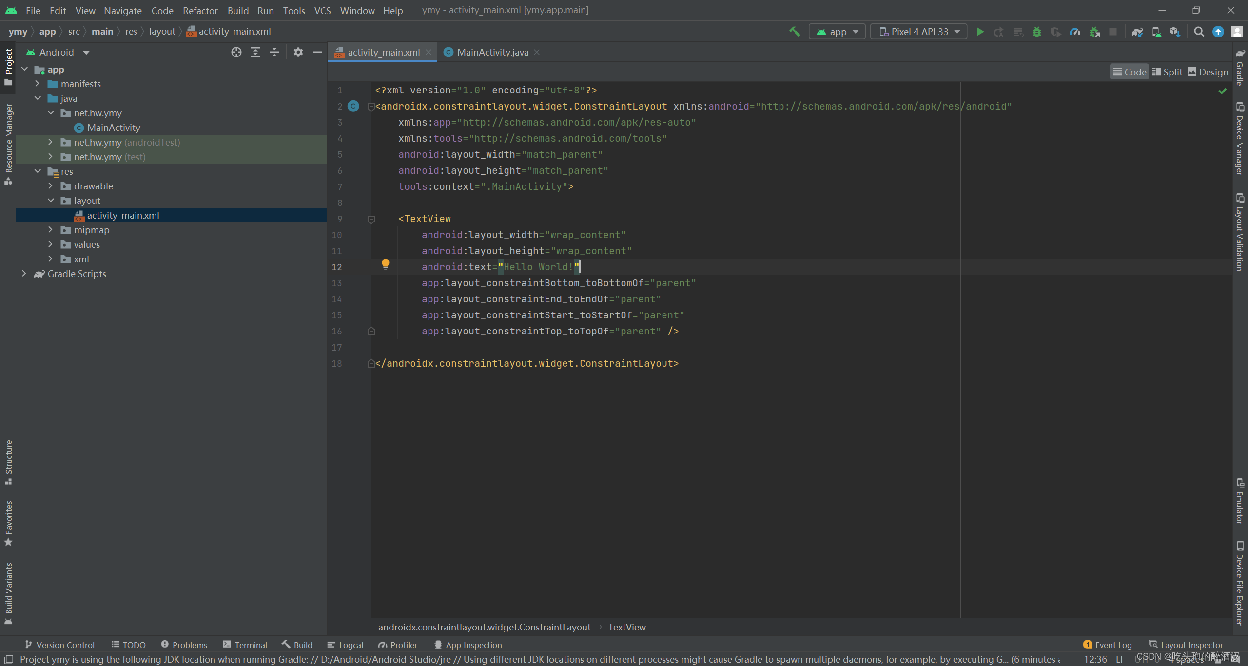
Task: Switch to the MainActivity.java editor tab
Action: click(x=492, y=53)
